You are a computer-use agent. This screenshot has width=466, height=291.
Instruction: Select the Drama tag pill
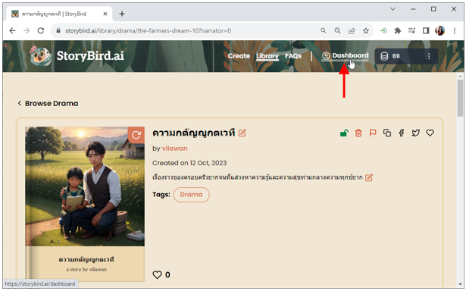(x=191, y=195)
